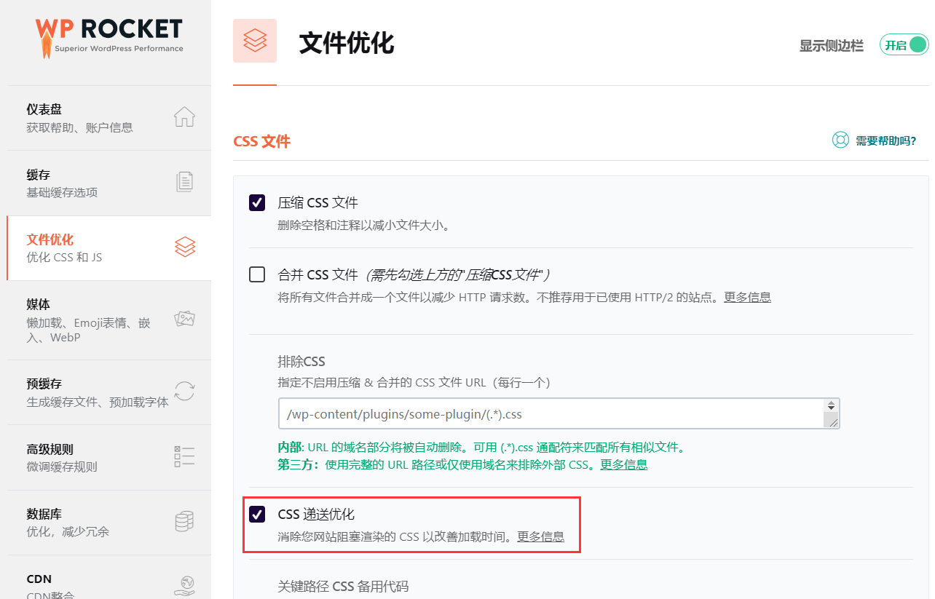Click 更多信息 link under CSS 递送优化
Viewport: 935px width, 599px height.
tap(540, 536)
